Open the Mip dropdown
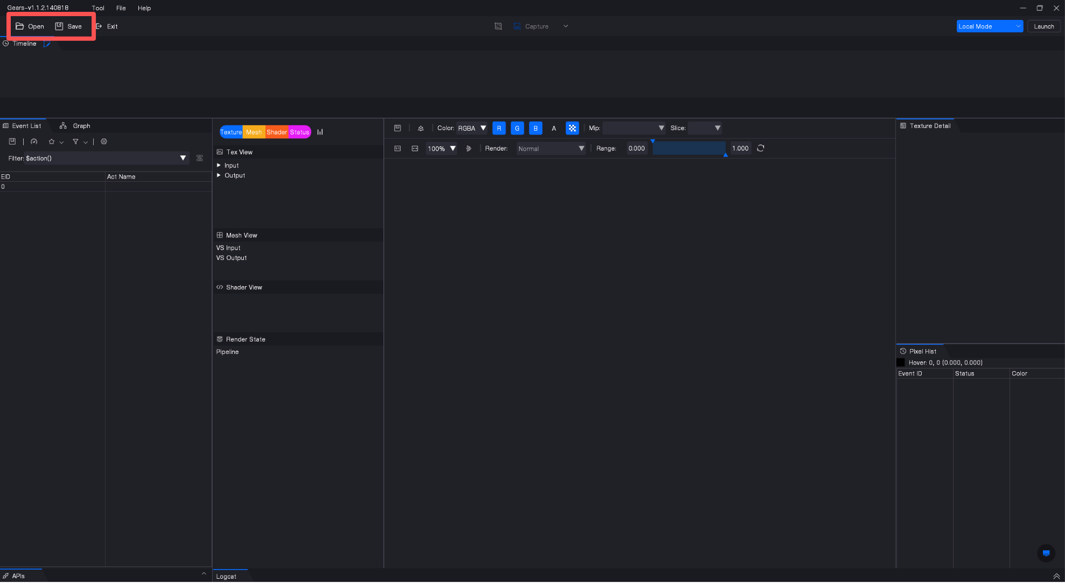1065x583 pixels. [634, 128]
